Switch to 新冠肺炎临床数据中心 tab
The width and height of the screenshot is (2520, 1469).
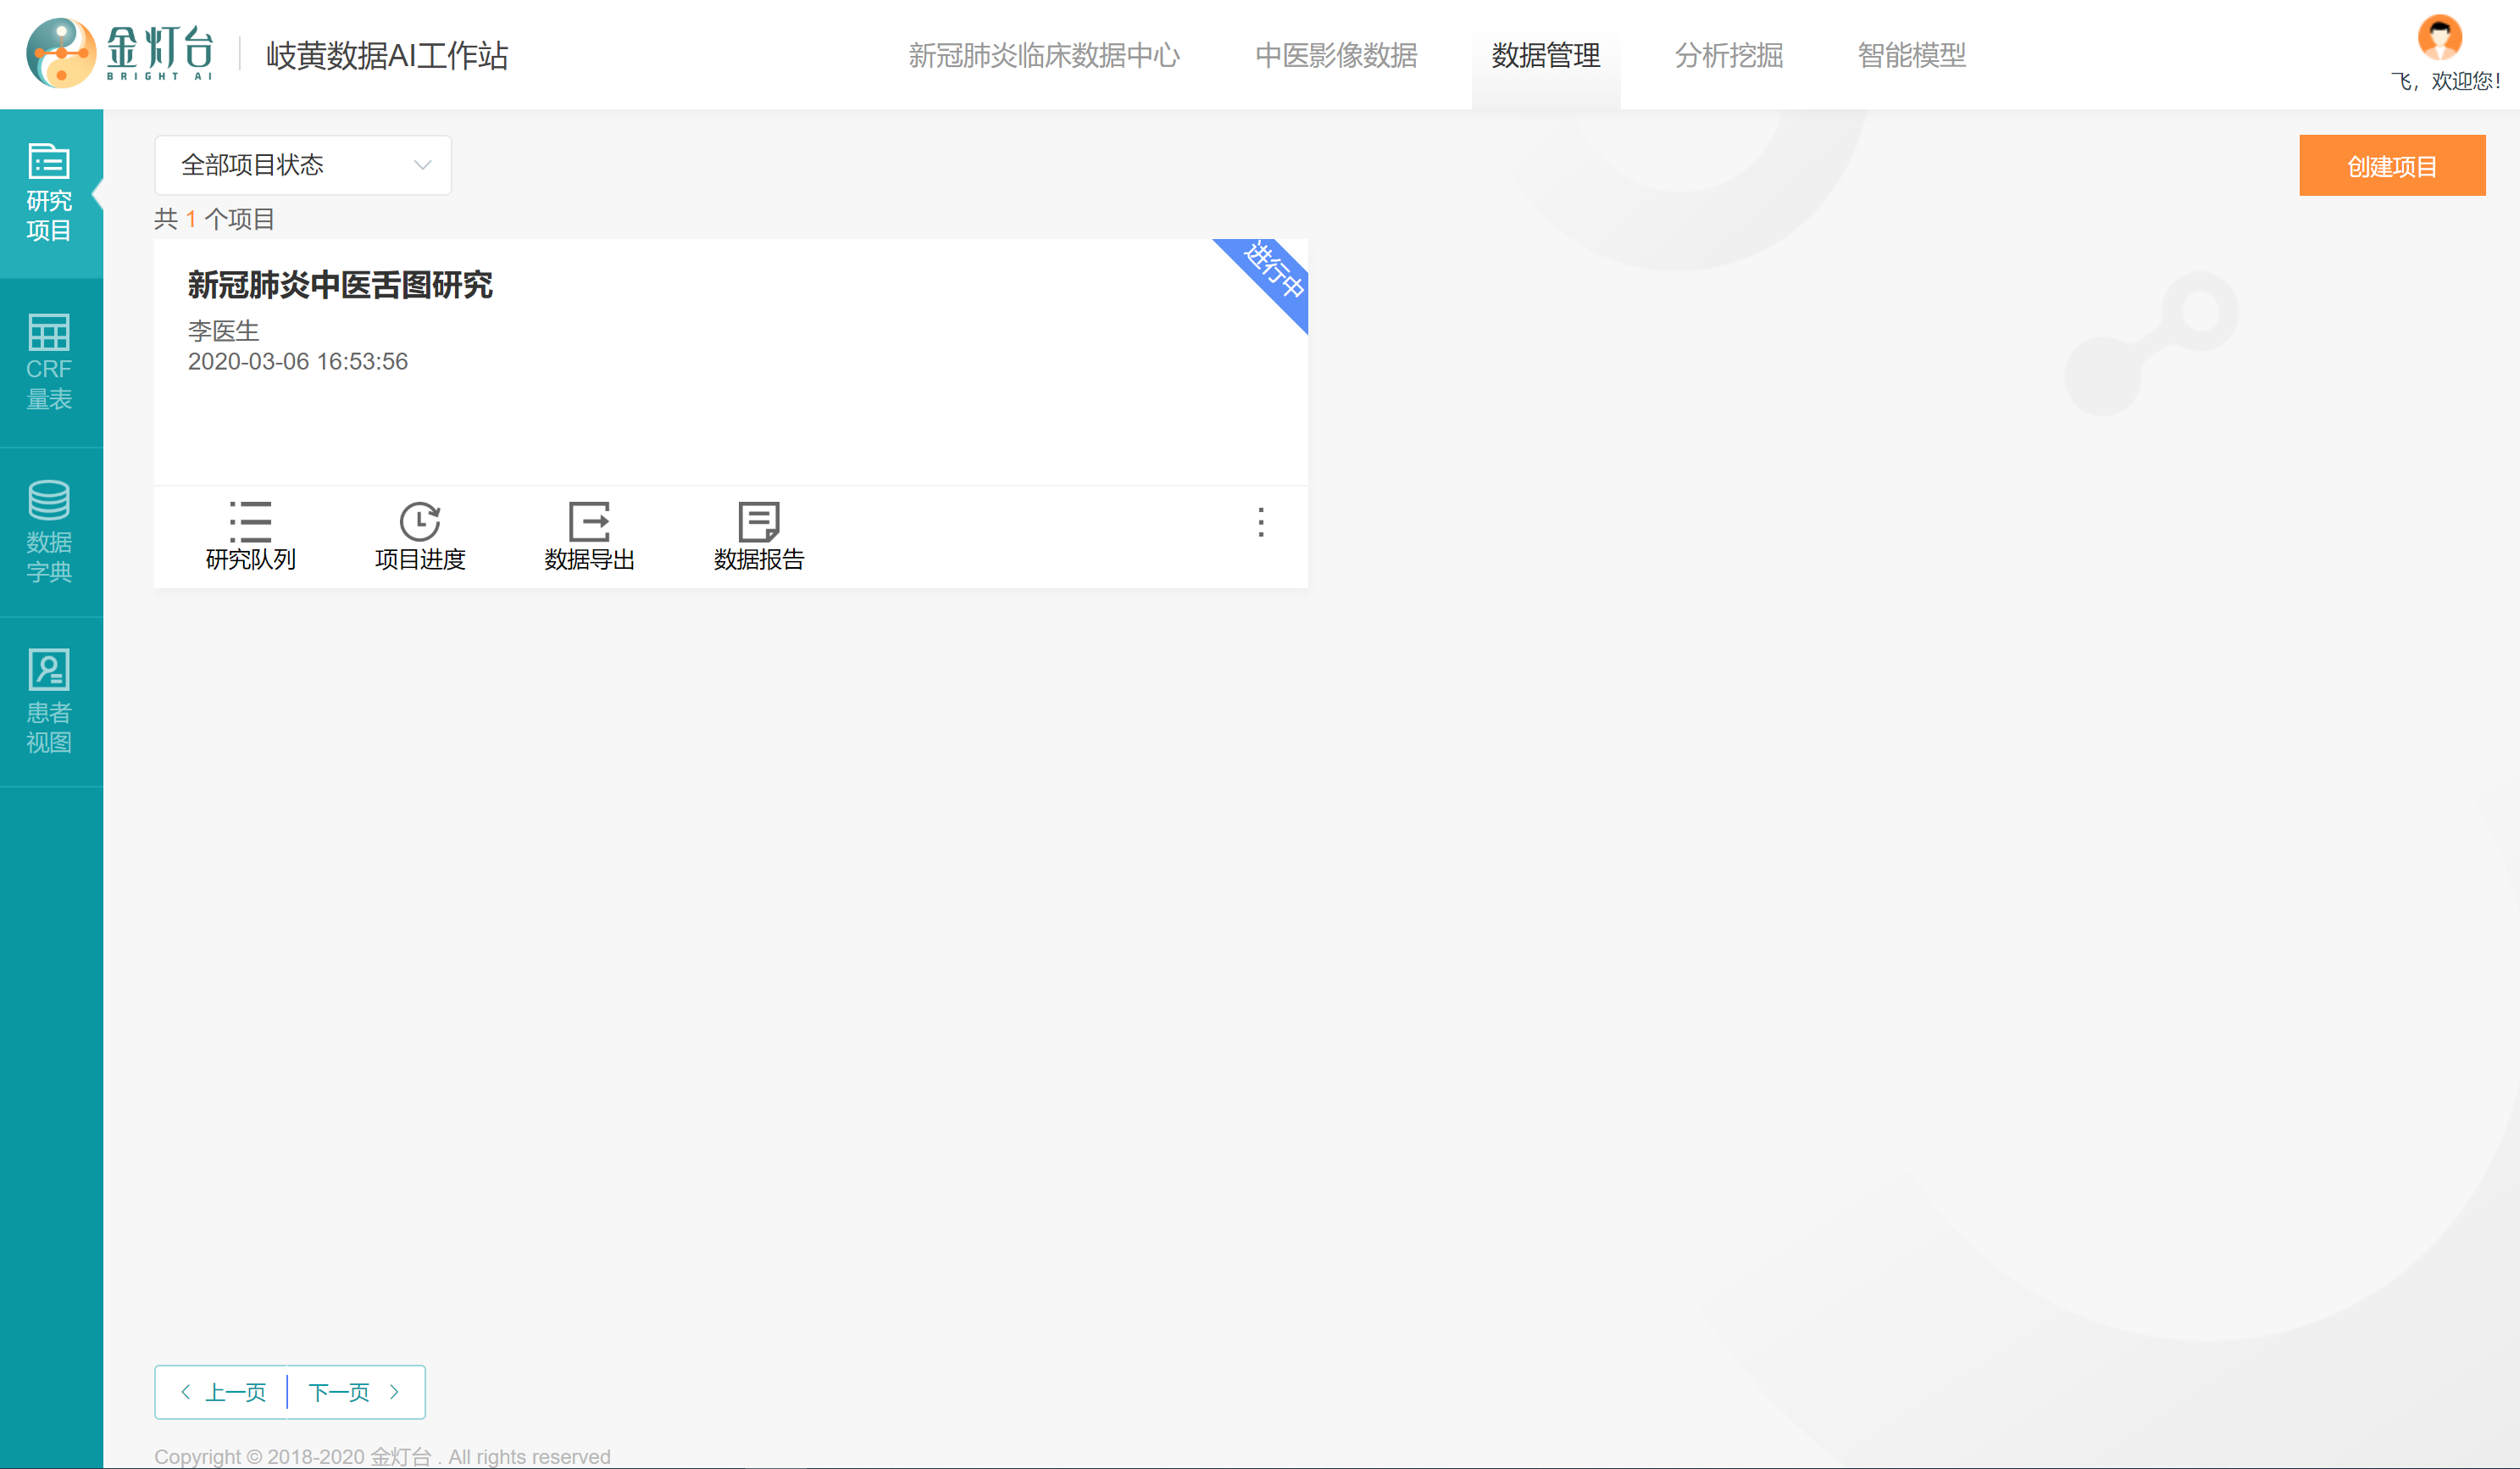(x=1043, y=55)
